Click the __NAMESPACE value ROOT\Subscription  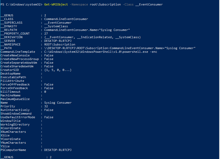point(60,44)
